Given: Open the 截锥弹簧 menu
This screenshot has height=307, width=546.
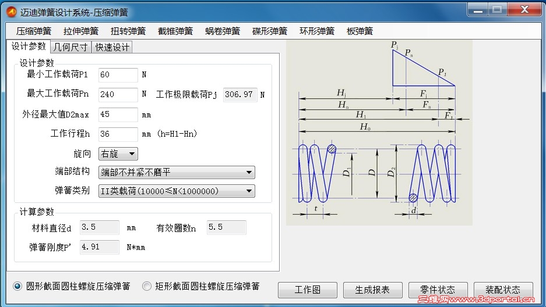Looking at the screenshot, I should click(175, 31).
